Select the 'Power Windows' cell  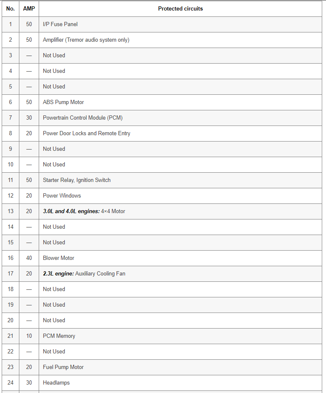point(62,196)
